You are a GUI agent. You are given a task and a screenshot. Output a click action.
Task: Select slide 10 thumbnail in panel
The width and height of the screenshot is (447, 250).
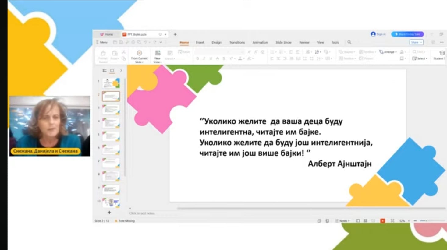[x=111, y=202]
